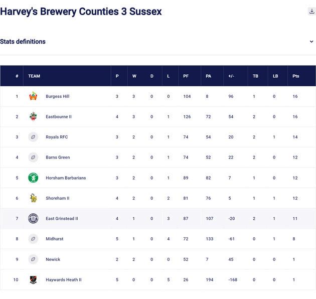Expand the Stats definitions chevron
The image size is (316, 299).
(311, 42)
